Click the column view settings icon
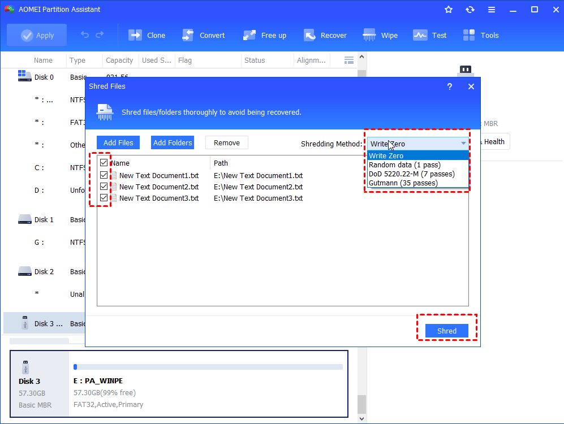The image size is (564, 424). coord(349,60)
